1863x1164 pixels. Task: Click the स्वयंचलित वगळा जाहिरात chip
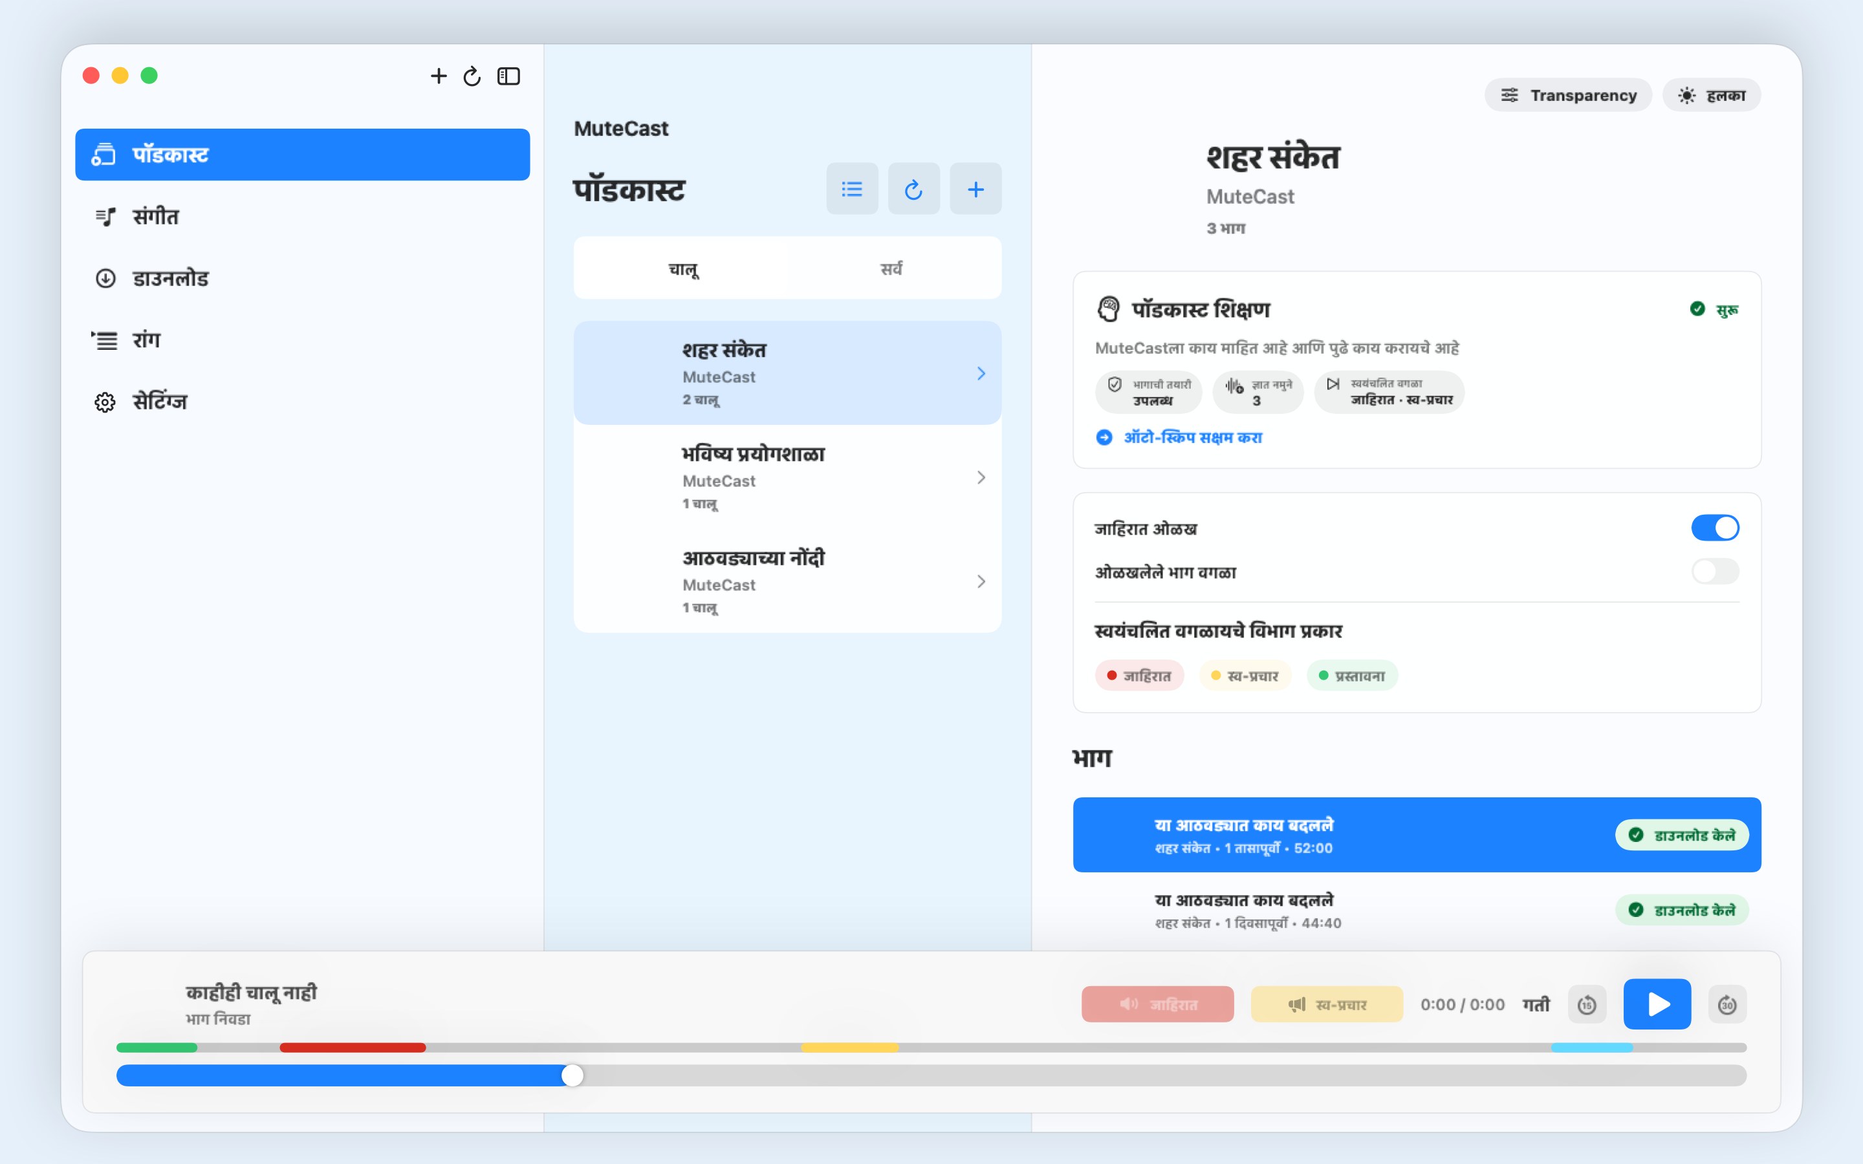[x=1389, y=392]
